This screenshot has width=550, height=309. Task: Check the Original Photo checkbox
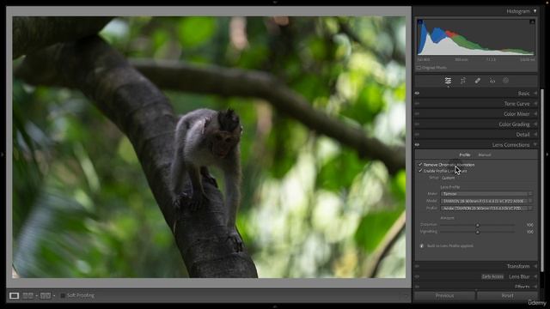pyautogui.click(x=419, y=68)
